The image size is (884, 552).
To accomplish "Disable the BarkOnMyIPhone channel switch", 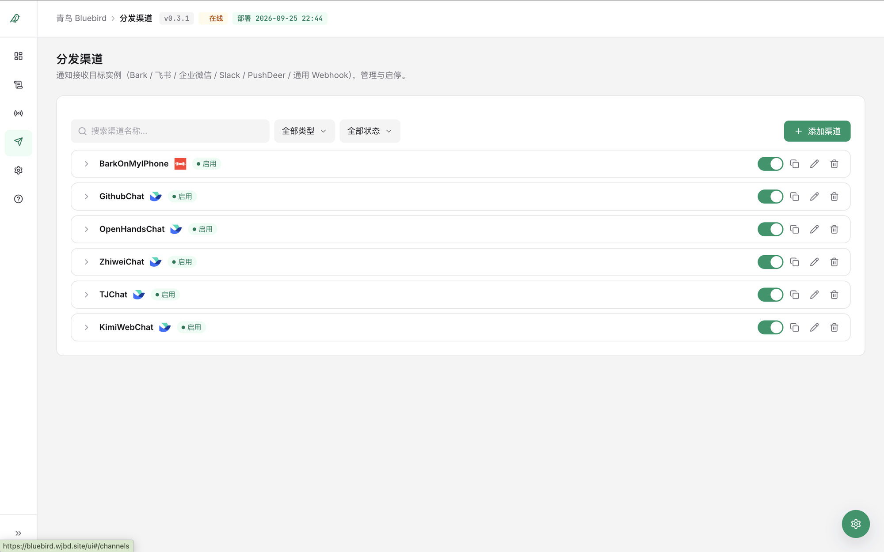I will click(x=770, y=164).
